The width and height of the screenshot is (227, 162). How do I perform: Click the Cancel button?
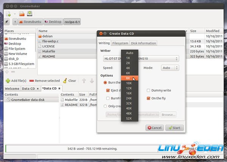coord(154,127)
